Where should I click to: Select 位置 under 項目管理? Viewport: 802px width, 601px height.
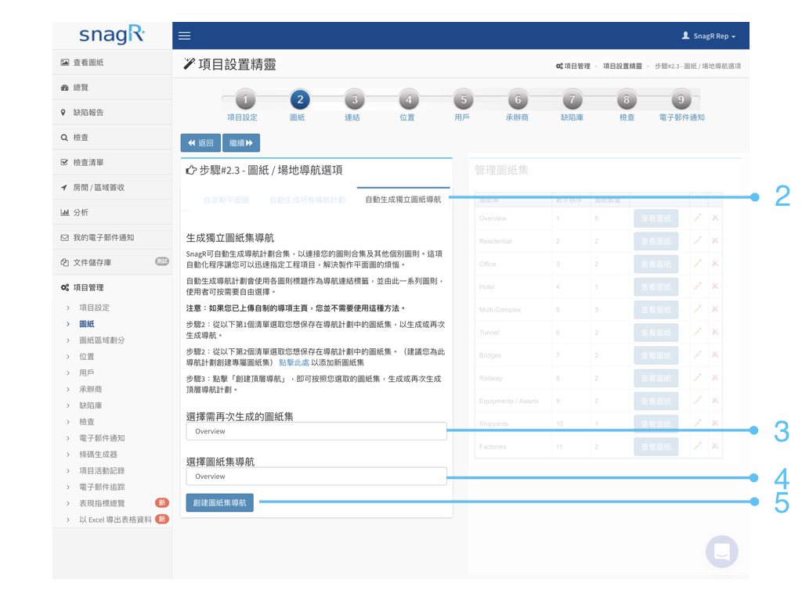click(x=86, y=357)
